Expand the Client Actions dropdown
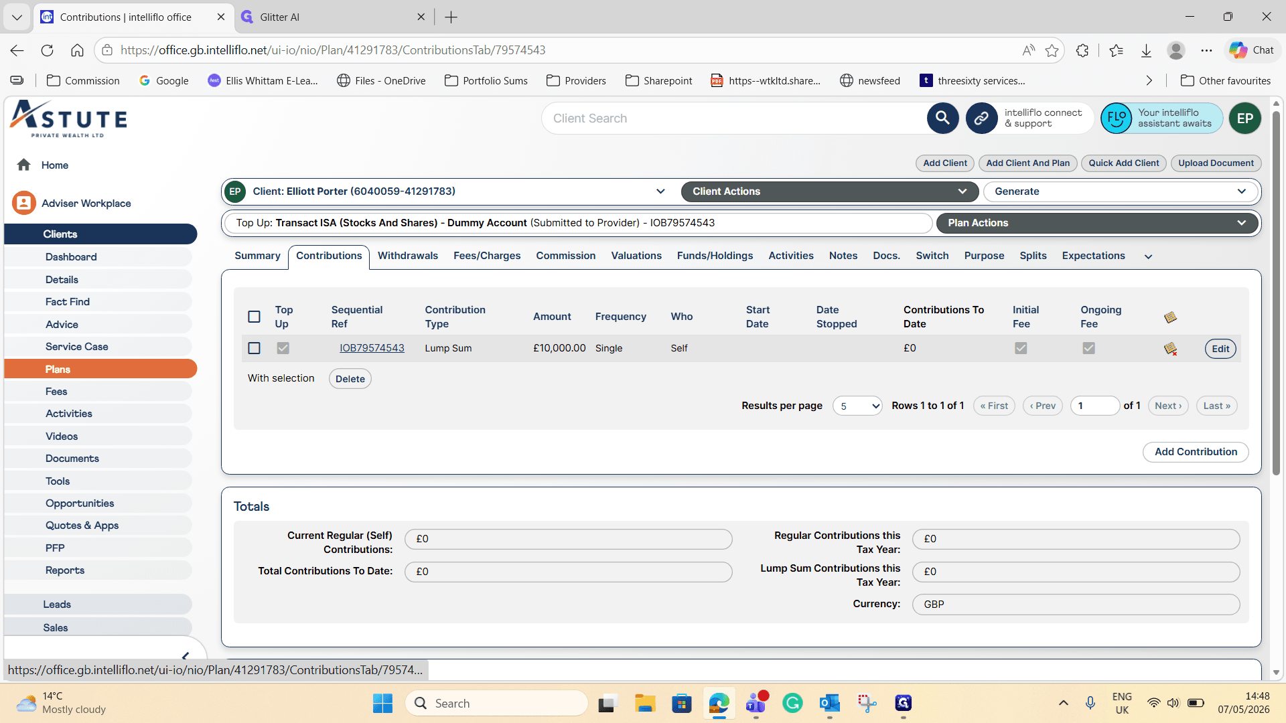The image size is (1286, 723). tap(829, 191)
